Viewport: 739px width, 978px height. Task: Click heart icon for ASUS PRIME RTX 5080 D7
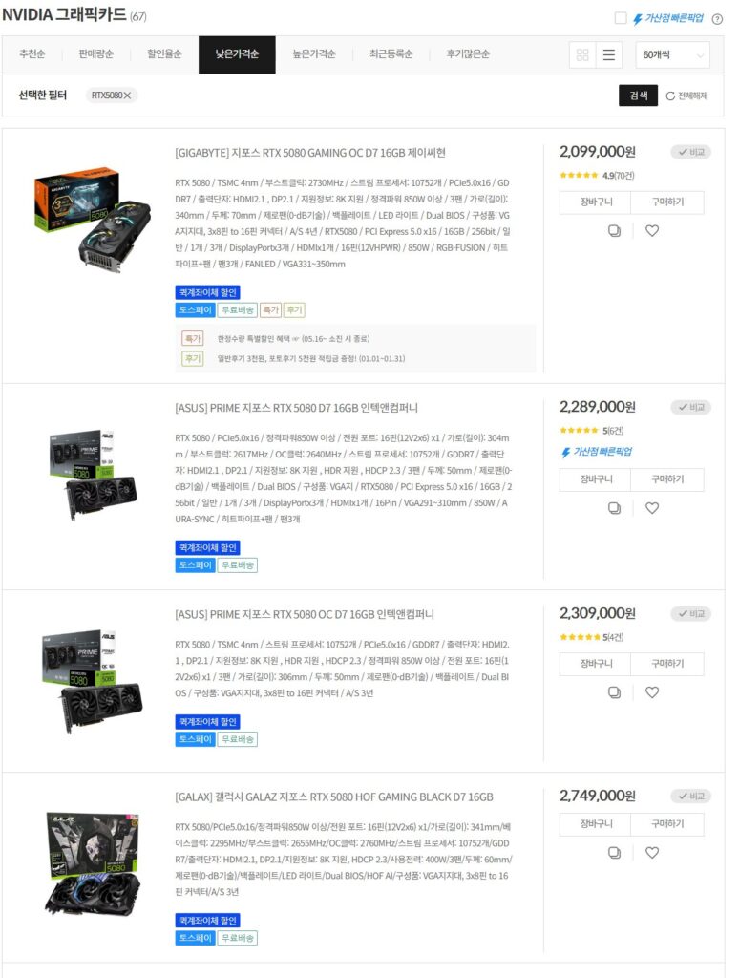(x=652, y=508)
